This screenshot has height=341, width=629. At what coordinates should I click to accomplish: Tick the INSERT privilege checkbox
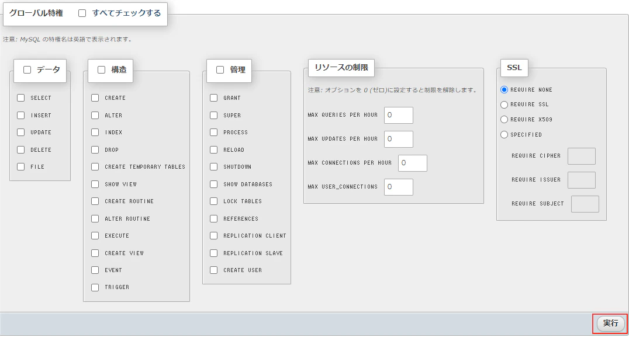click(x=21, y=116)
